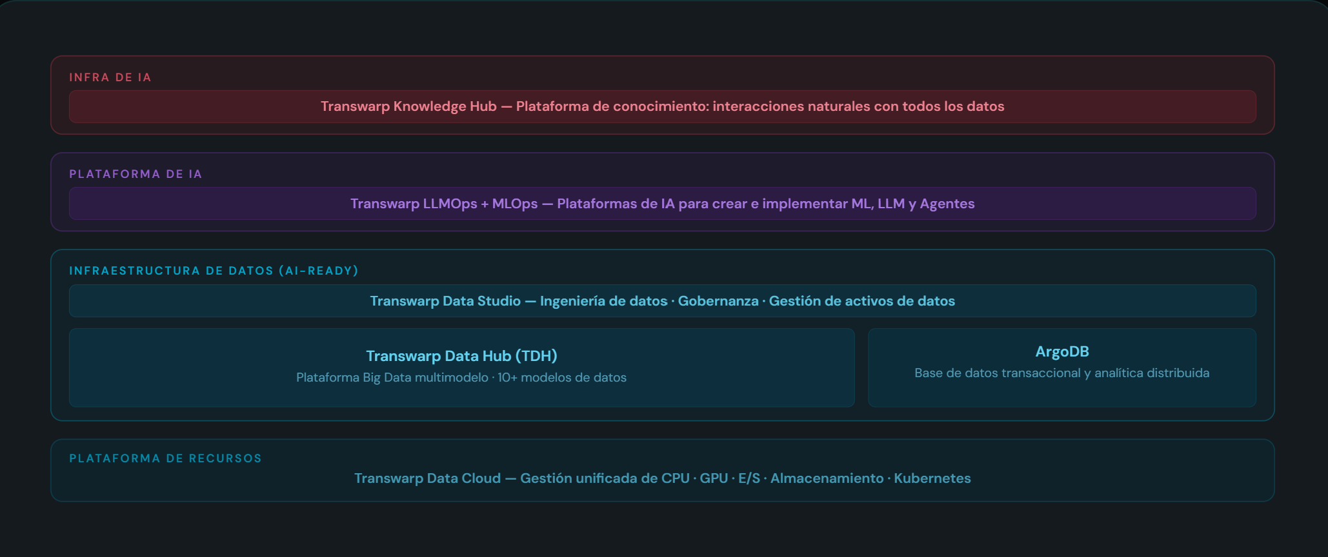Viewport: 1328px width, 557px height.
Task: Click the word Agentes in LLMOps bar
Action: click(x=947, y=204)
